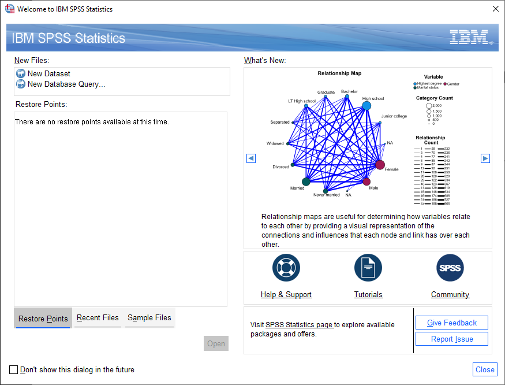
Task: Click the Relationship maps description paragraph
Action: (x=365, y=231)
